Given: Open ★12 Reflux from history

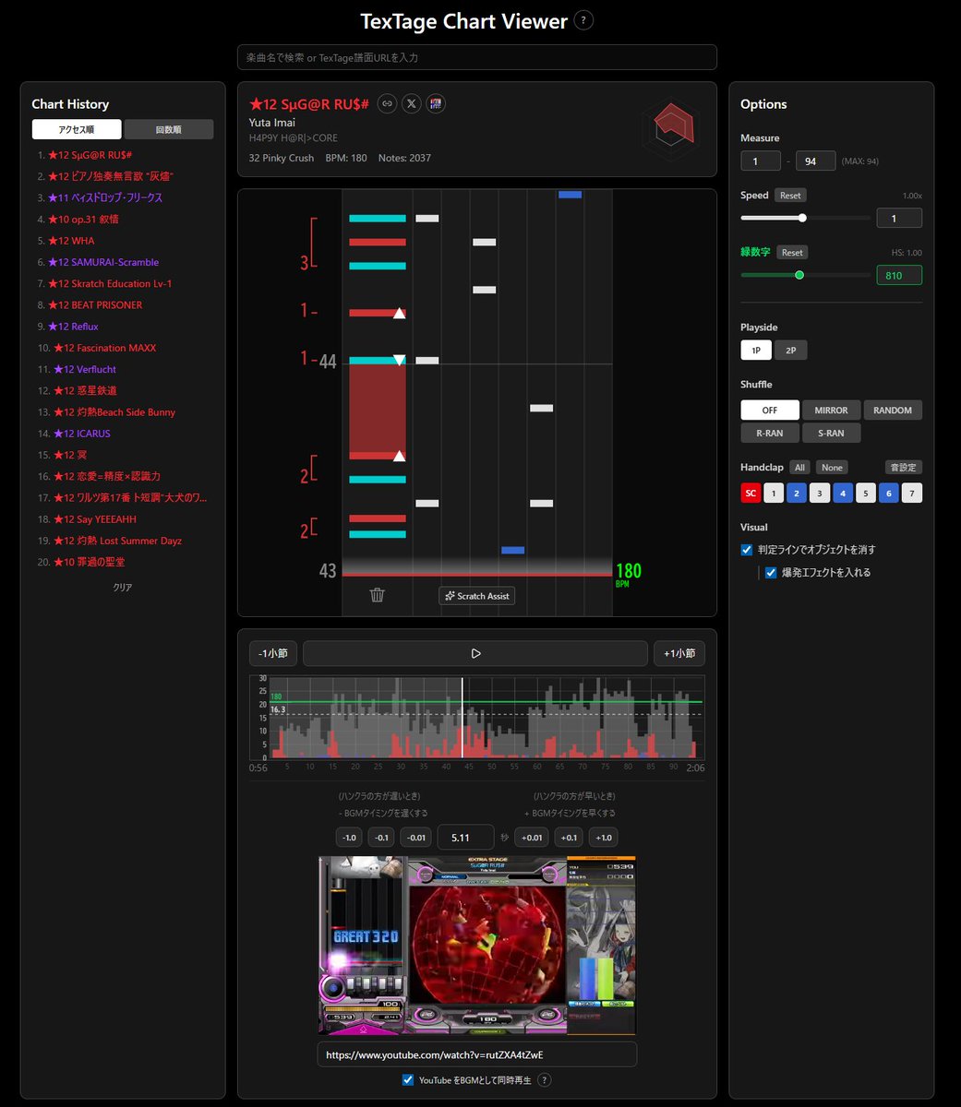Looking at the screenshot, I should 74,327.
